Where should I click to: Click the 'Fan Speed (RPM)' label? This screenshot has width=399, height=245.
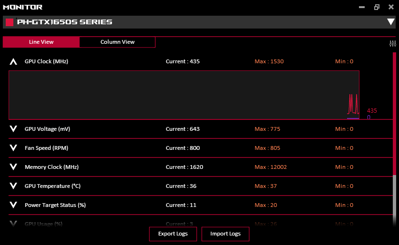pyautogui.click(x=46, y=148)
